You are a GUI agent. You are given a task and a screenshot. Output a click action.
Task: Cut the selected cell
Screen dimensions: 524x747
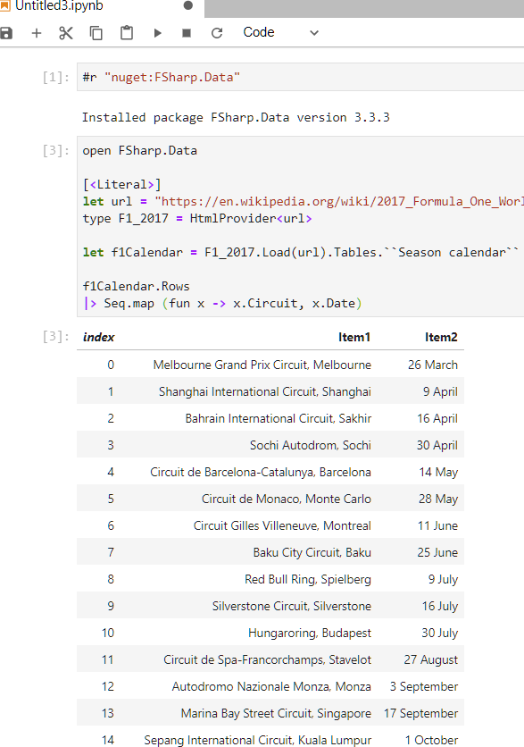[64, 32]
